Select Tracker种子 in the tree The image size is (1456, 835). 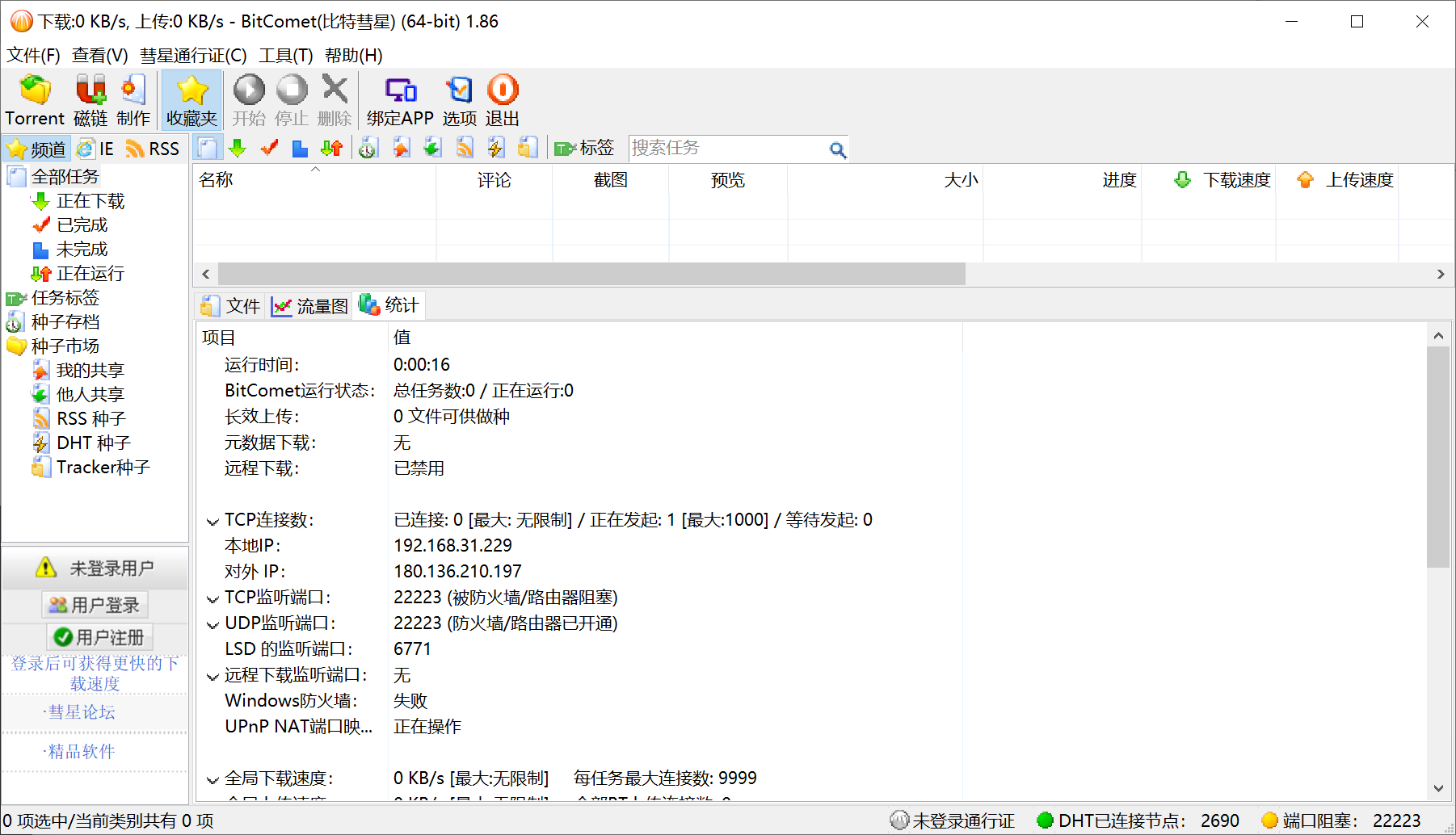pyautogui.click(x=103, y=467)
